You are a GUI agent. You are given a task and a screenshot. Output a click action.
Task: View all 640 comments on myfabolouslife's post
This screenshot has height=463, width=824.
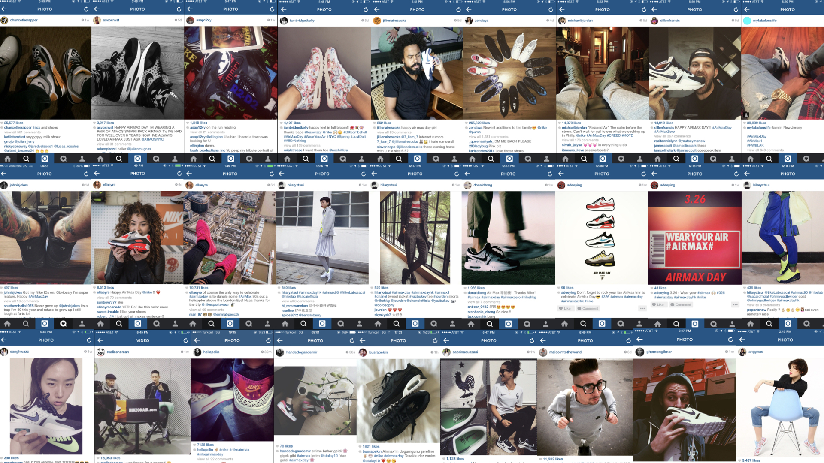(x=765, y=150)
